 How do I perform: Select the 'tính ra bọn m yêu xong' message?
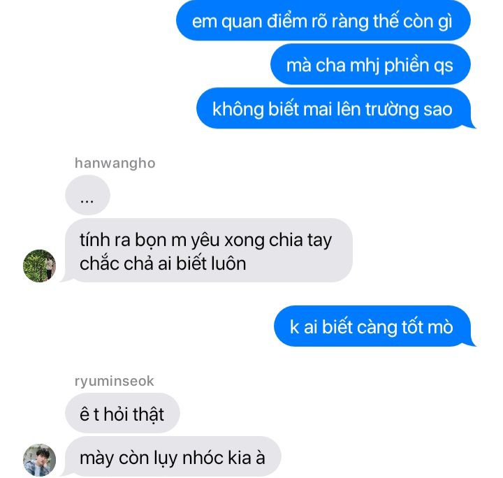[x=208, y=251]
